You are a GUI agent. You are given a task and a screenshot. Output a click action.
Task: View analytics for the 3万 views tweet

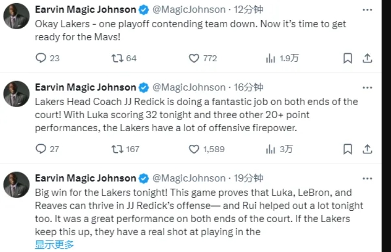tap(271, 149)
